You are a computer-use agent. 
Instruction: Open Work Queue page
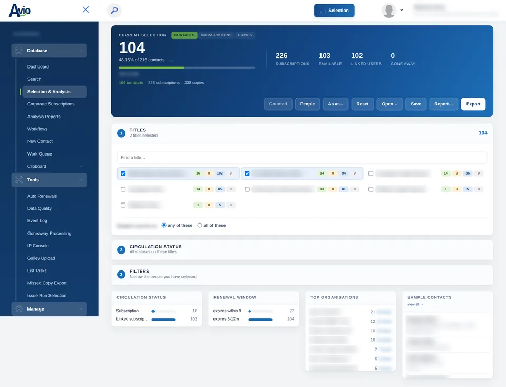[x=40, y=154]
